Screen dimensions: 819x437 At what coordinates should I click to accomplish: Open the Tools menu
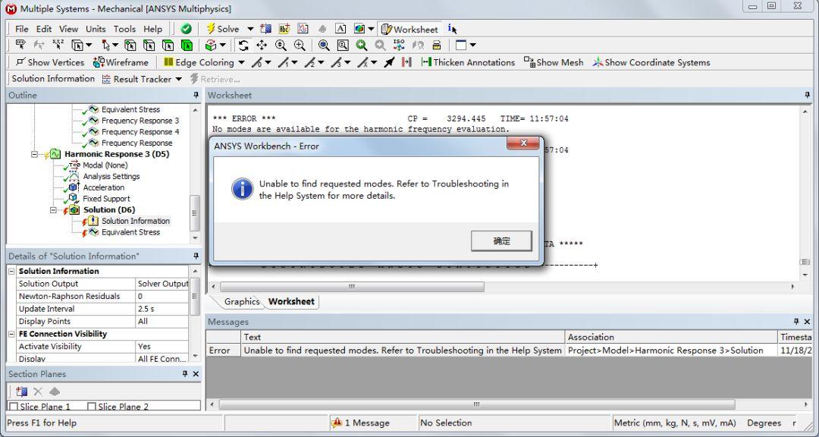click(125, 29)
